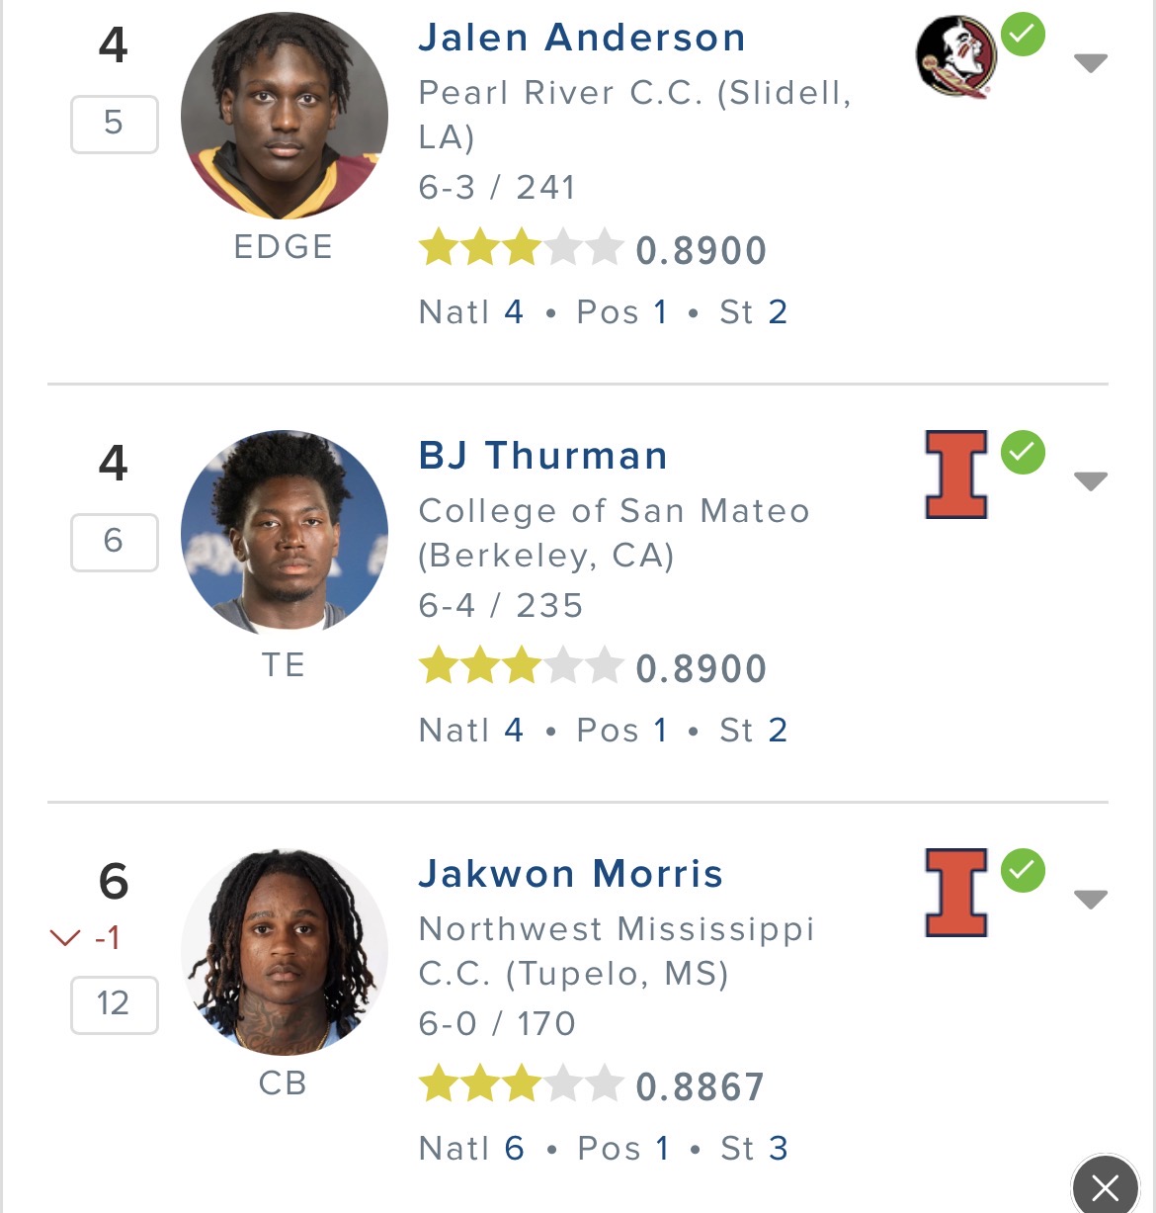Open Jalen Anderson's profile link
This screenshot has width=1156, height=1213.
582,38
